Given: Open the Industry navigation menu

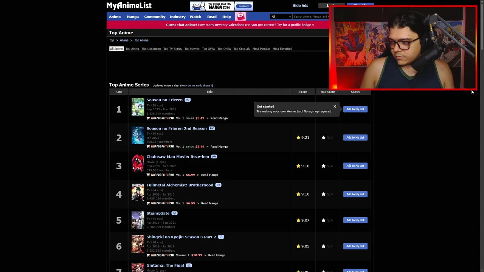Looking at the screenshot, I should point(177,17).
